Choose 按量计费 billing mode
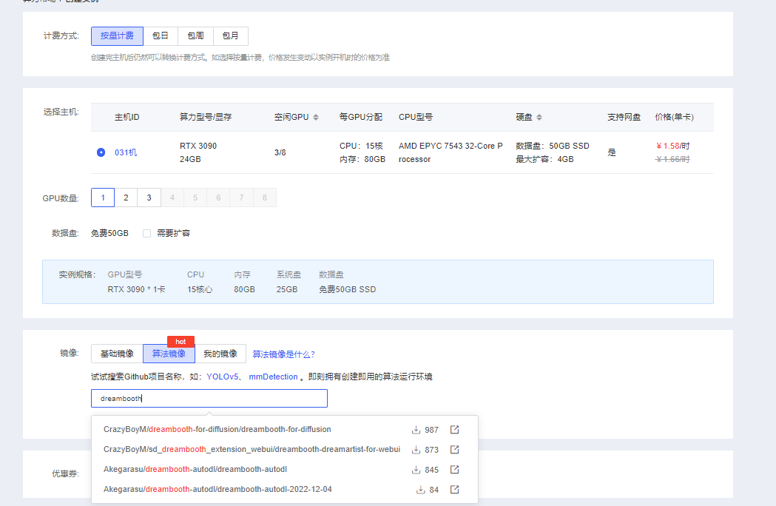This screenshot has height=506, width=776. coord(118,36)
